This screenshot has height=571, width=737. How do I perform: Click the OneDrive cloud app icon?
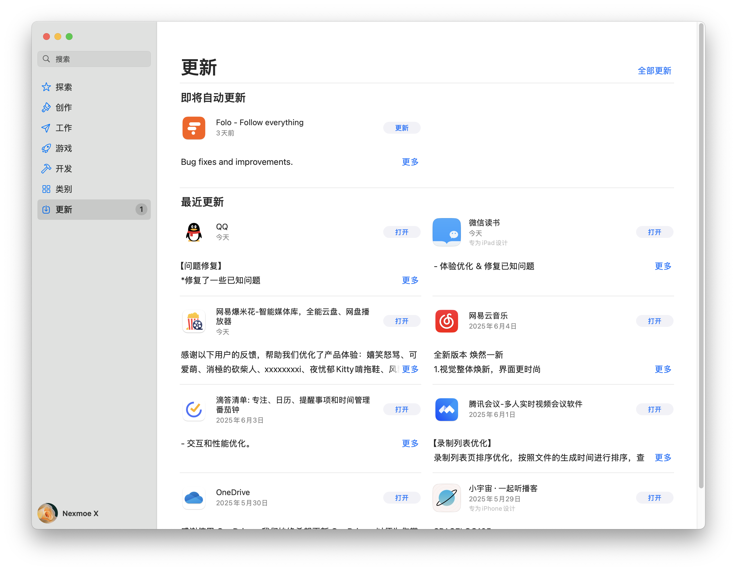tap(194, 498)
